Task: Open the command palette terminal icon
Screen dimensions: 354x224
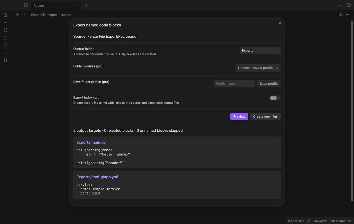Action: [x=5, y=52]
